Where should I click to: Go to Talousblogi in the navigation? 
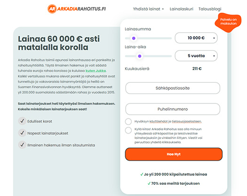click(210, 9)
